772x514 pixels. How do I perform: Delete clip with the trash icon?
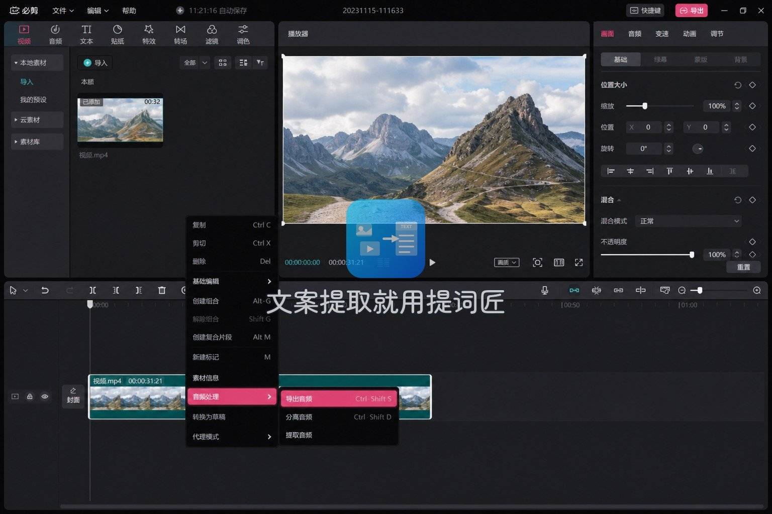(x=162, y=290)
